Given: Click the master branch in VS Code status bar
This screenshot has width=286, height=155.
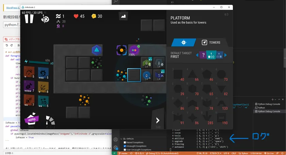Looking at the screenshot, I should pyautogui.click(x=123, y=153).
